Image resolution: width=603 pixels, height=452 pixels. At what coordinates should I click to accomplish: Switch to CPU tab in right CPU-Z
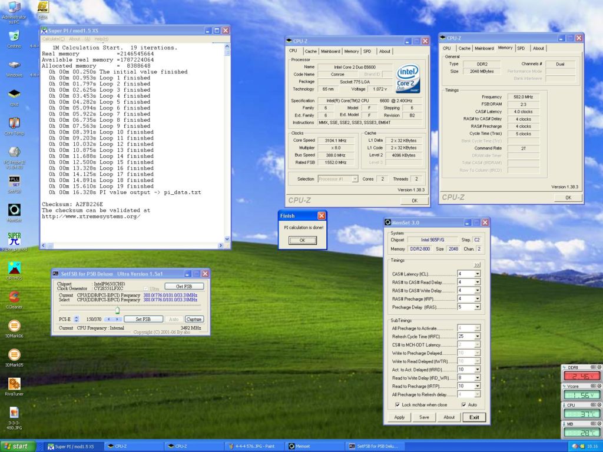tap(446, 48)
